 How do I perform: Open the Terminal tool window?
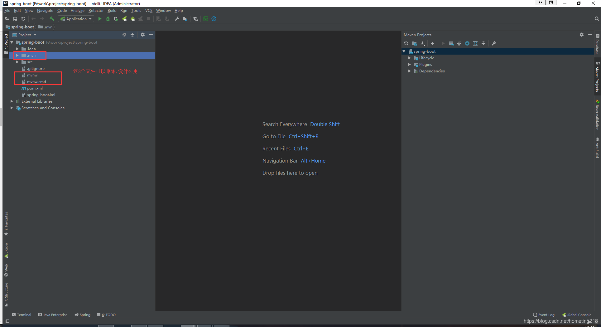22,315
